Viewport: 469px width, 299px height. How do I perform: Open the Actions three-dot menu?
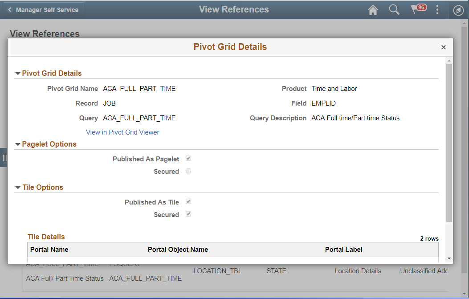point(437,9)
